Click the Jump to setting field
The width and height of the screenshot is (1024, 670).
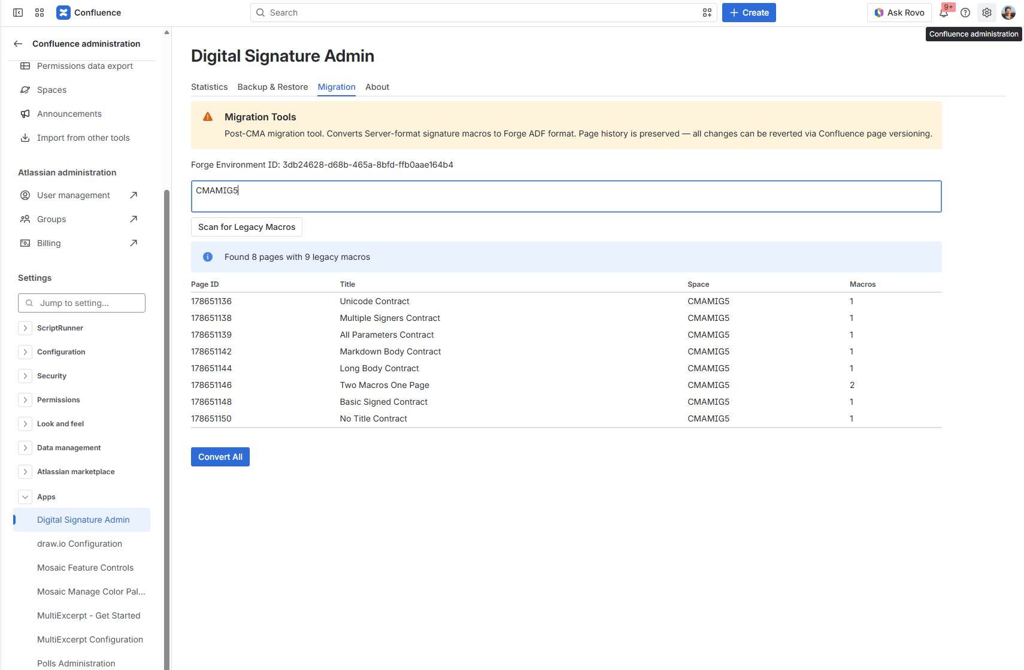tap(82, 303)
